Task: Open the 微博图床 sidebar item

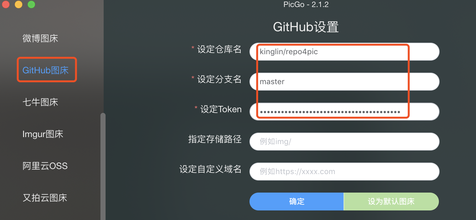Action: [40, 39]
